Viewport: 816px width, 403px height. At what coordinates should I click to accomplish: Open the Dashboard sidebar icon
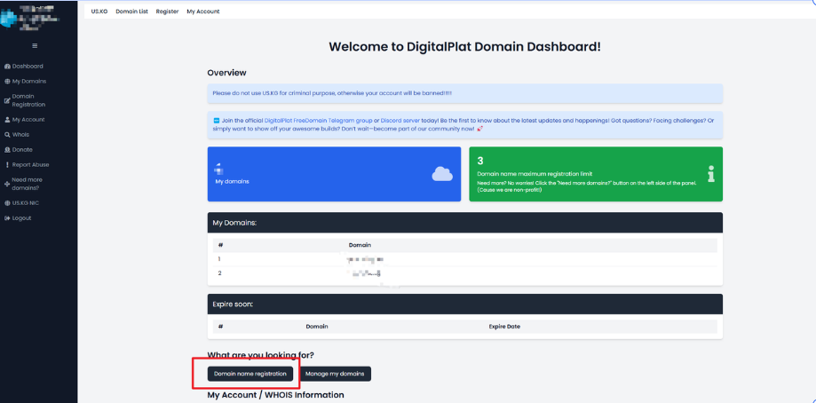point(7,67)
